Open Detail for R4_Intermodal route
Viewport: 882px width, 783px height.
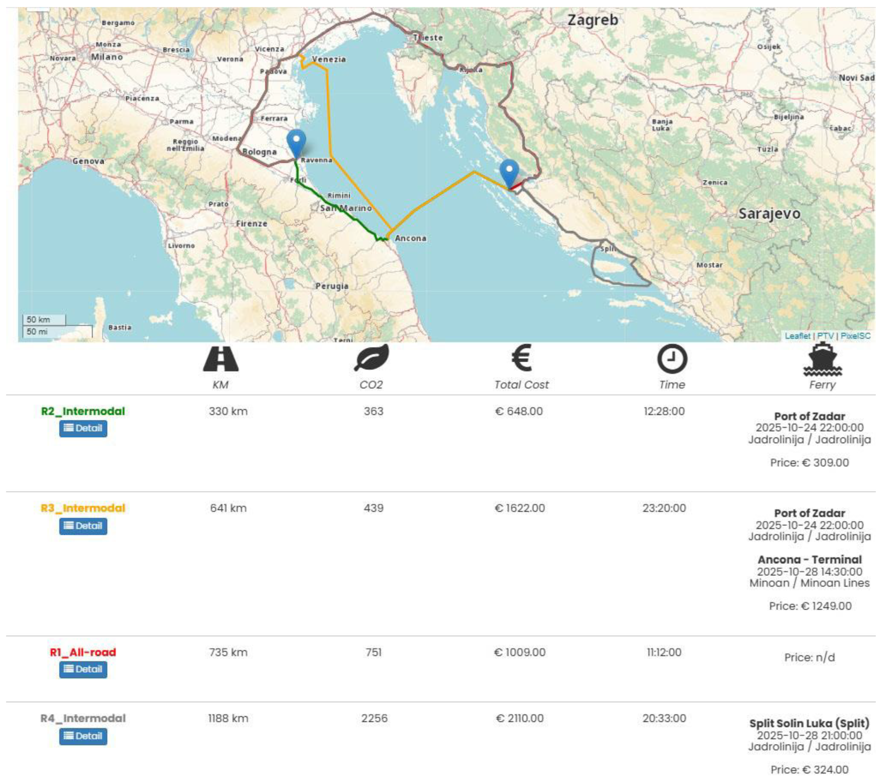point(83,736)
